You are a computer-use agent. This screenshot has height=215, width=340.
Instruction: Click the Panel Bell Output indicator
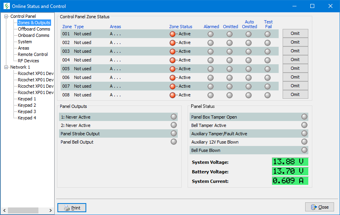tap(174, 142)
